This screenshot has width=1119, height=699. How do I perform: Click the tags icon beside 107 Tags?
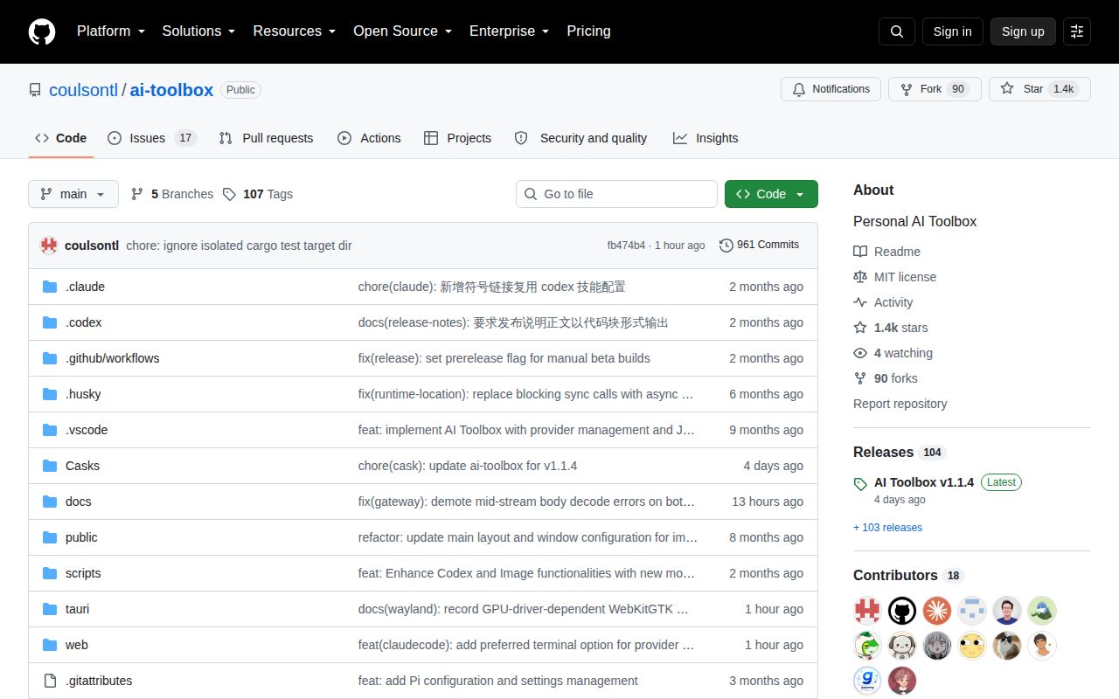coord(229,194)
